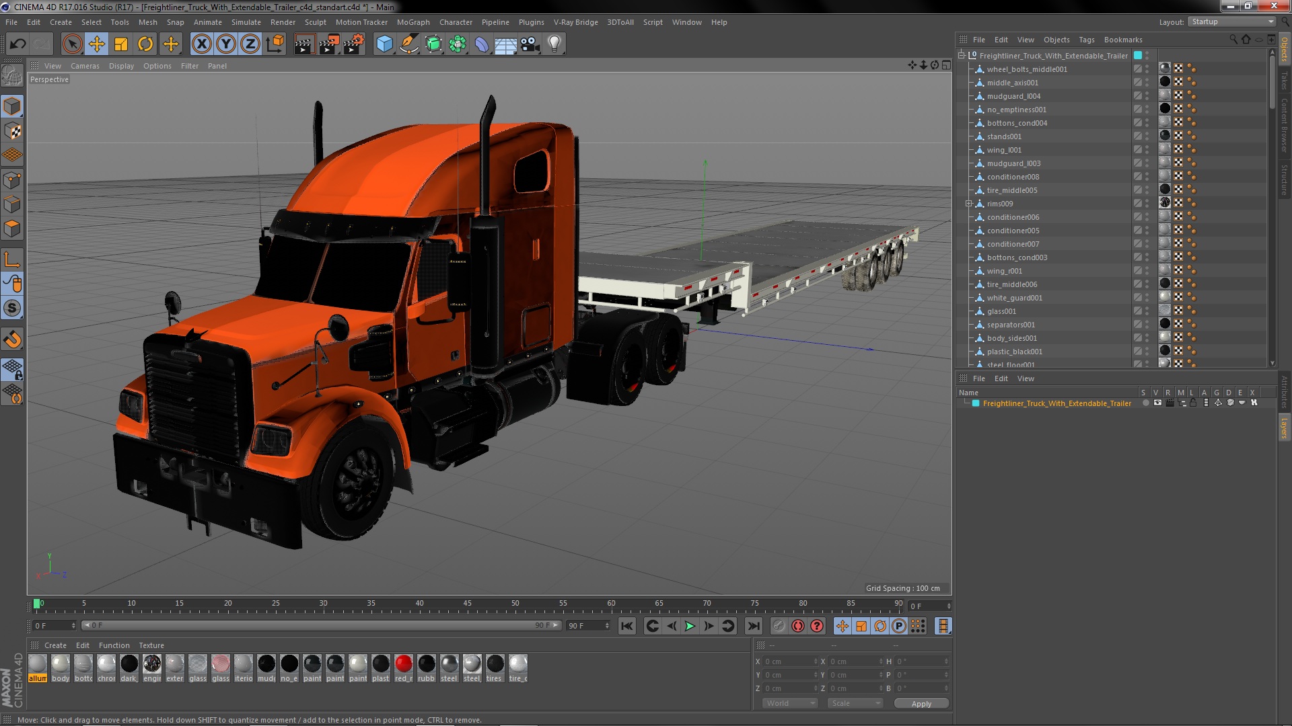Viewport: 1292px width, 726px height.
Task: Click the Object Manager vertical scrollbar
Action: (1272, 81)
